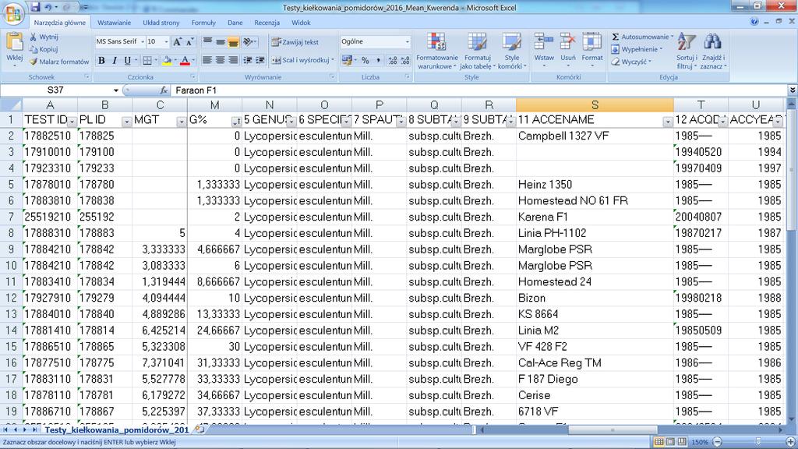Open filter dropdown for 11 ACCENAME column
The height and width of the screenshot is (449, 798).
coord(668,122)
